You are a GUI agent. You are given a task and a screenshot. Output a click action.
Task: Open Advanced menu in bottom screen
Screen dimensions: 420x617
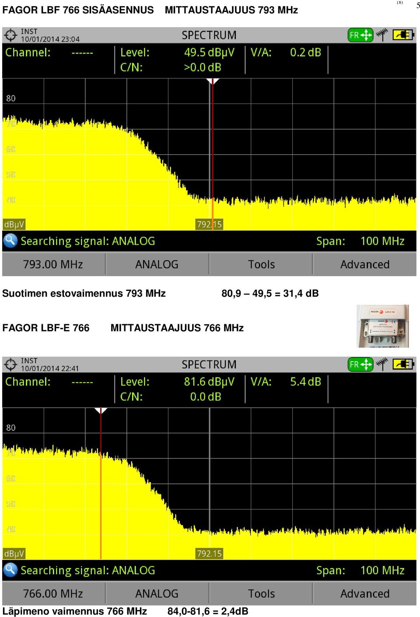[365, 594]
